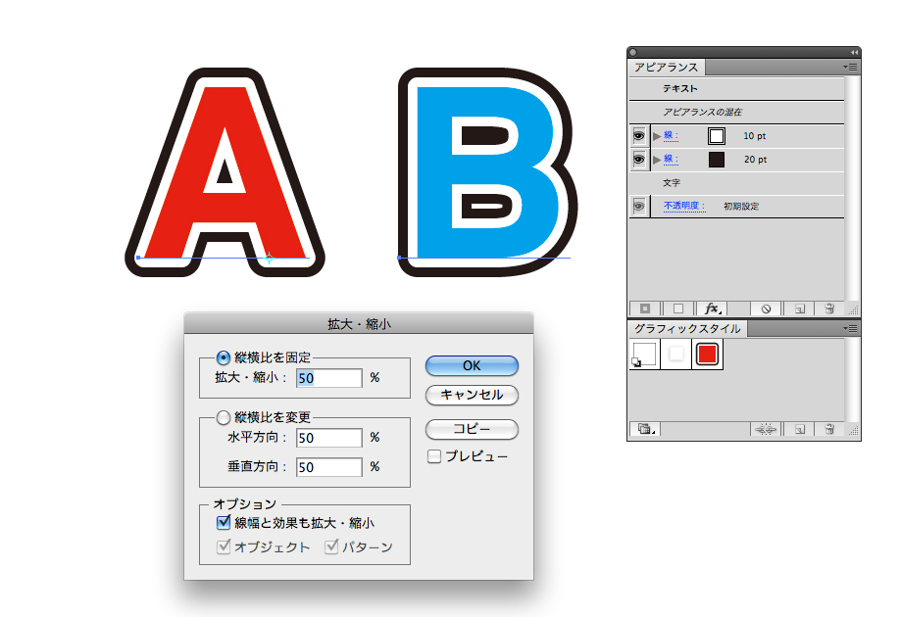Viewport: 899px width, 617px height.
Task: Open the Graphic Styles Libraries menu icon
Action: tap(645, 429)
